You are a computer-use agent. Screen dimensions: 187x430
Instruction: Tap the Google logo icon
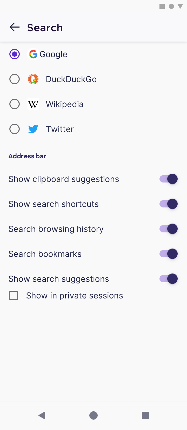coord(33,54)
